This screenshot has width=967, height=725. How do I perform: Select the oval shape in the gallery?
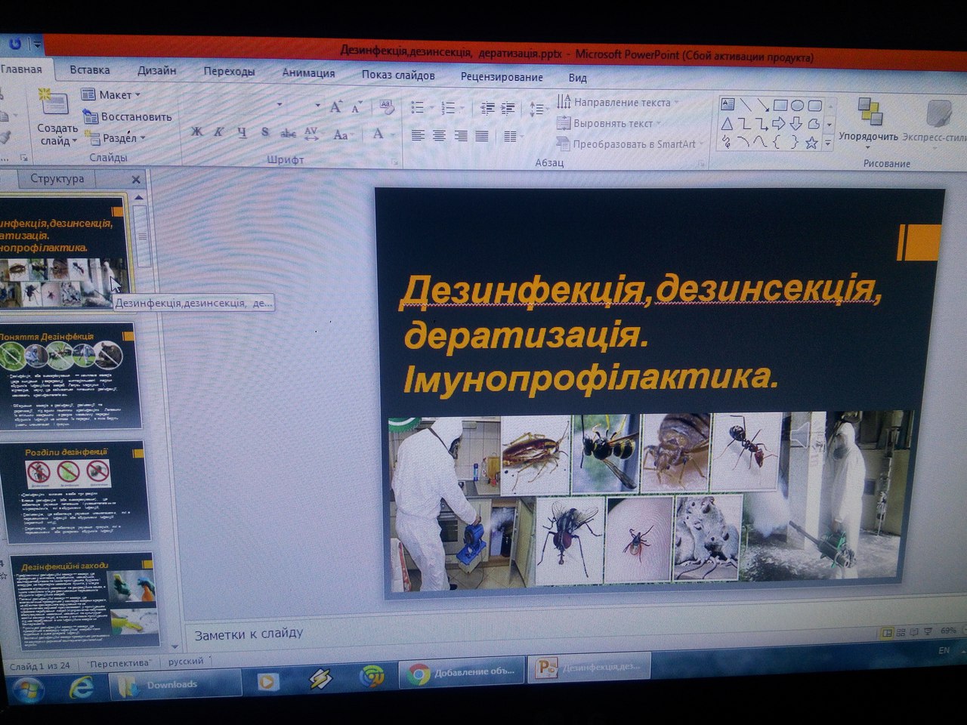[797, 106]
